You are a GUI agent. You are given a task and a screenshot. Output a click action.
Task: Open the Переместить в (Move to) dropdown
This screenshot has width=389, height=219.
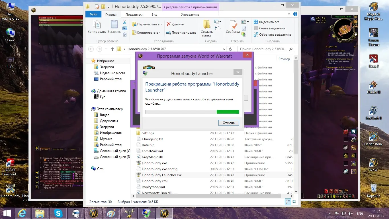pos(147,24)
